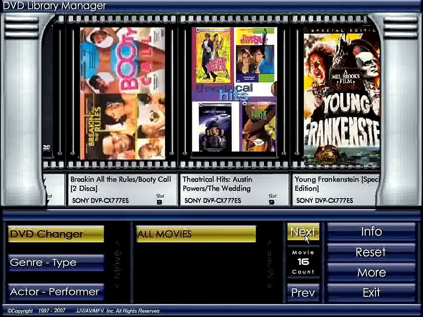Click the Prev button

[x=303, y=292]
